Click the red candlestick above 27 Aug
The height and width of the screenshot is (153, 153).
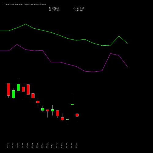28,89
